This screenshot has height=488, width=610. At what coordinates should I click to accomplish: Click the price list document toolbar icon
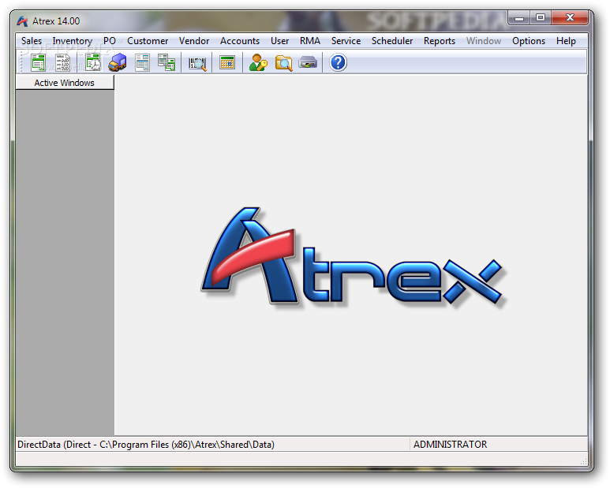coord(62,62)
